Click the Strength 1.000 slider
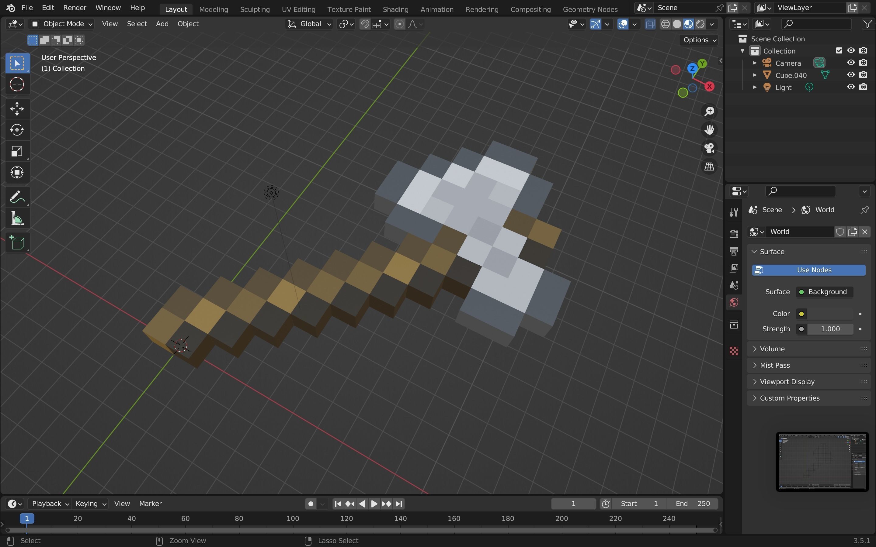This screenshot has width=876, height=547. [x=830, y=329]
